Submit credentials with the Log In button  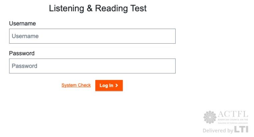[109, 85]
